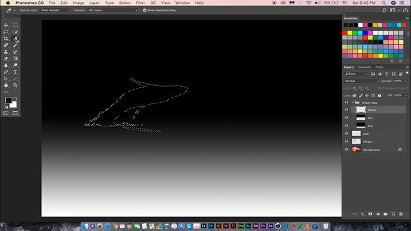Viewport: 411px width, 231px height.
Task: Select the Gradient tool
Action: click(x=15, y=58)
